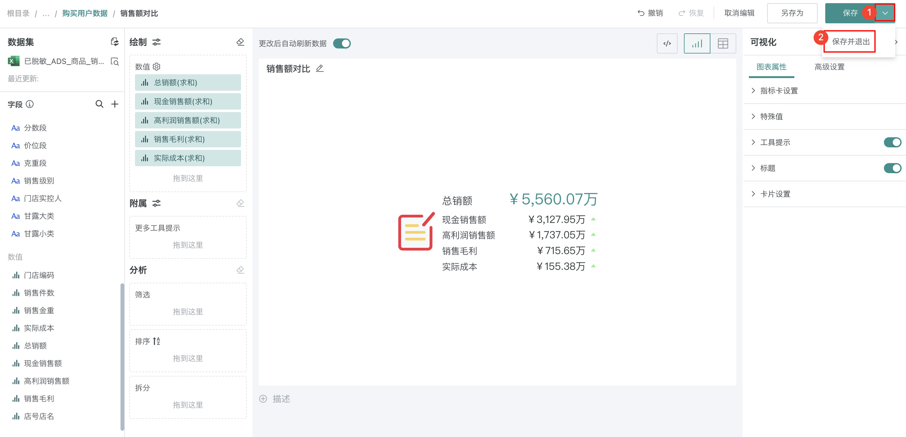Image resolution: width=906 pixels, height=437 pixels.
Task: Click the 另存为 button
Action: (792, 13)
